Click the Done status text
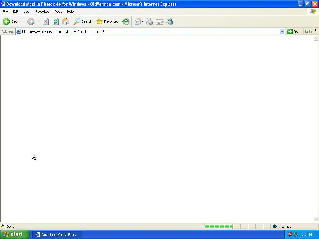 (x=10, y=227)
